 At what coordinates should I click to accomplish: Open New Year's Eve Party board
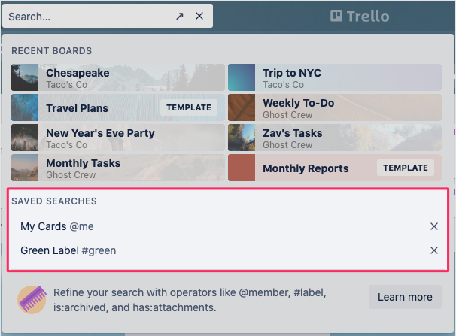118,138
